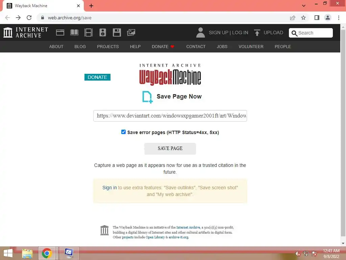Viewport: 346px width, 260px height.
Task: Open the archive-it.org footer link
Action: click(x=178, y=237)
